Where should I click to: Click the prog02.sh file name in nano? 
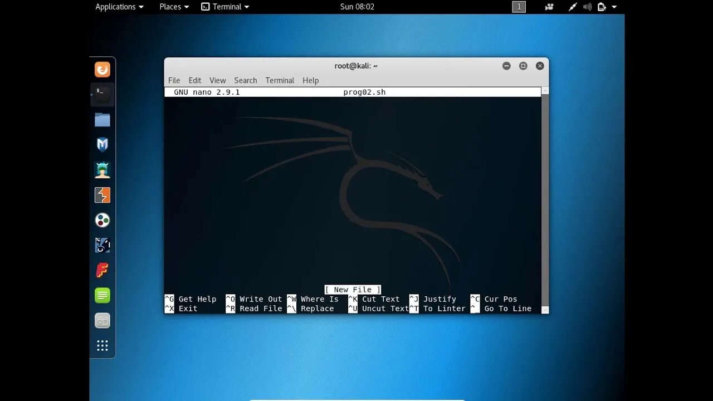tap(364, 92)
